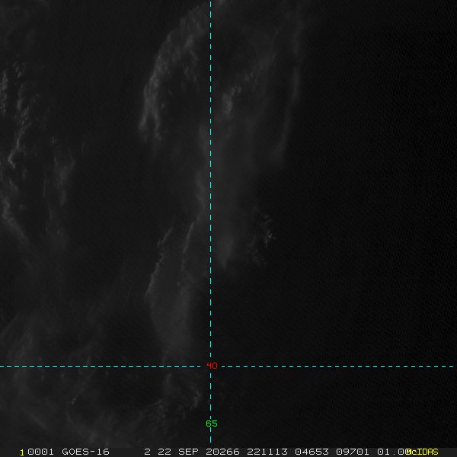Viewport: 457px width, 457px height.
Task: Click the "09701" value in status line
Action: click(x=353, y=452)
